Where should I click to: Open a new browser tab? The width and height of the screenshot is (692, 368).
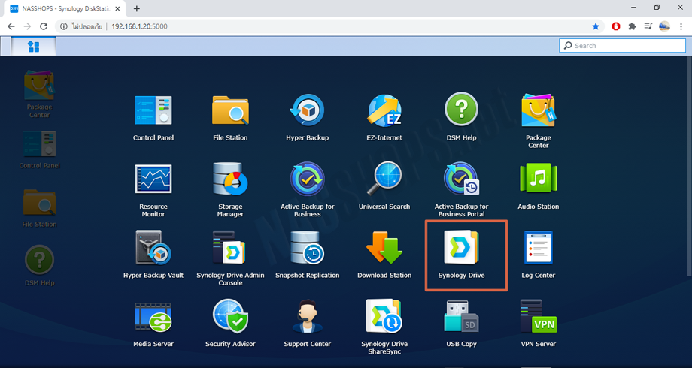137,8
